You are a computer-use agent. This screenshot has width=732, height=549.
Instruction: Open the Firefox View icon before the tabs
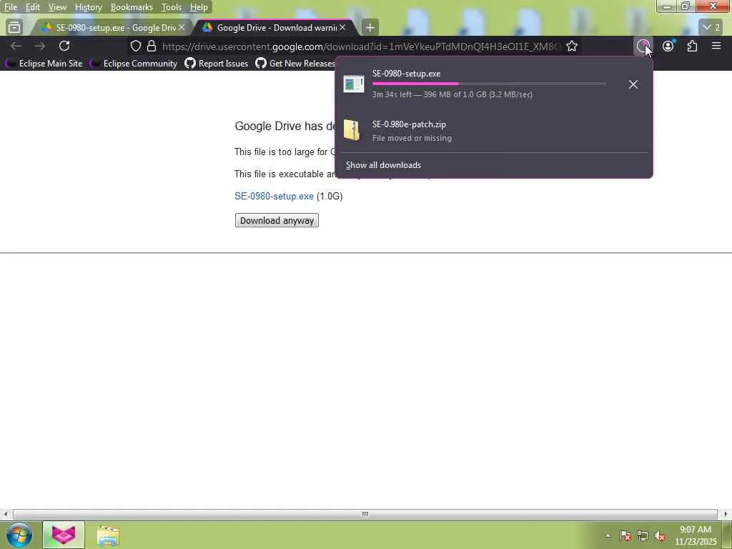point(14,28)
